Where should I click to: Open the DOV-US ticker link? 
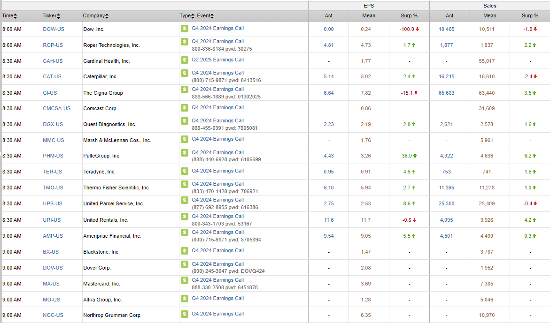(53, 268)
